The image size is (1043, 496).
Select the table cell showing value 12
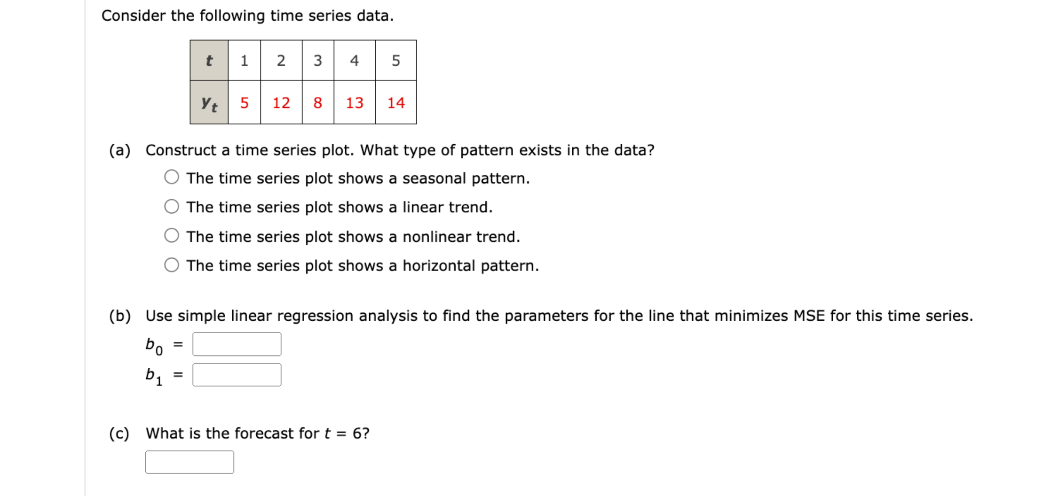point(281,103)
